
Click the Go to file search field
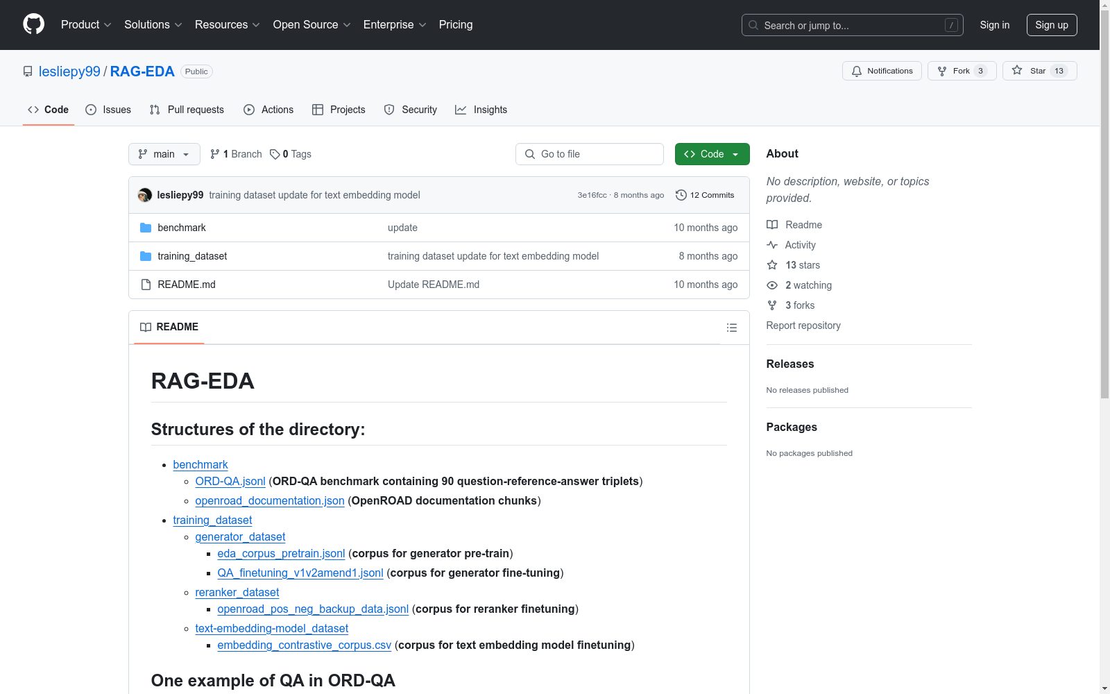click(590, 154)
